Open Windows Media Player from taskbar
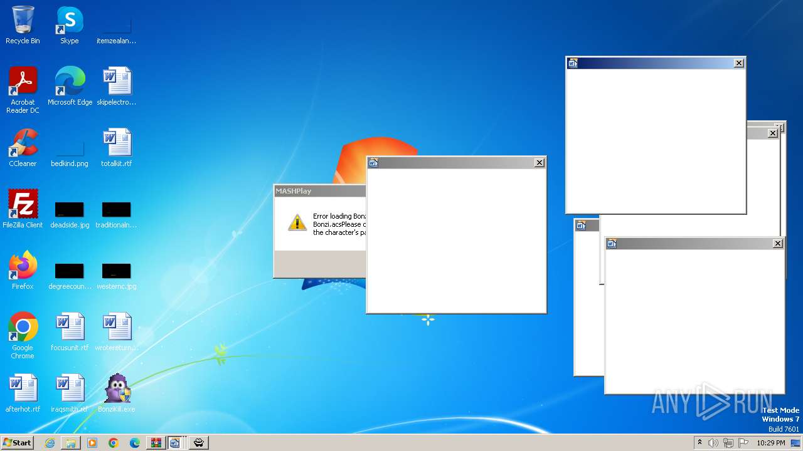 tap(92, 443)
